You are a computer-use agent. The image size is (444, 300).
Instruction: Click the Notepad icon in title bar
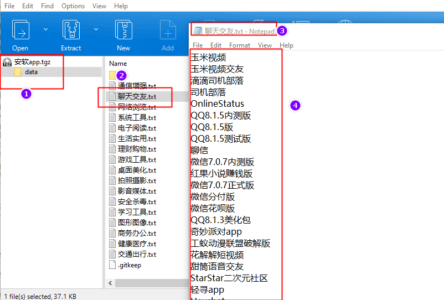(198, 30)
